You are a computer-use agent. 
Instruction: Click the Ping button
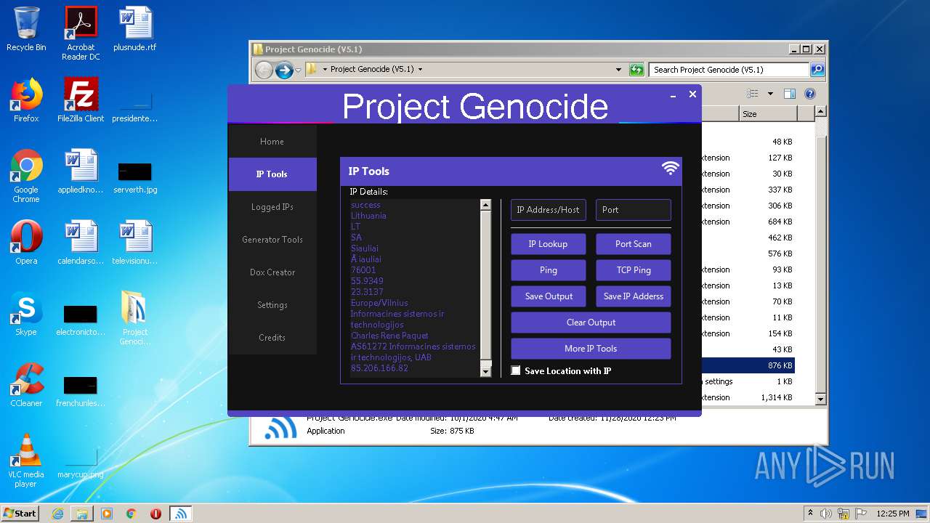[549, 270]
